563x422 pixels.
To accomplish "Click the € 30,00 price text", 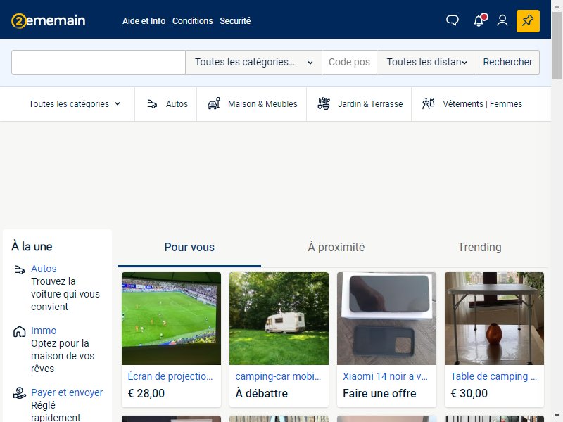I will pos(469,393).
